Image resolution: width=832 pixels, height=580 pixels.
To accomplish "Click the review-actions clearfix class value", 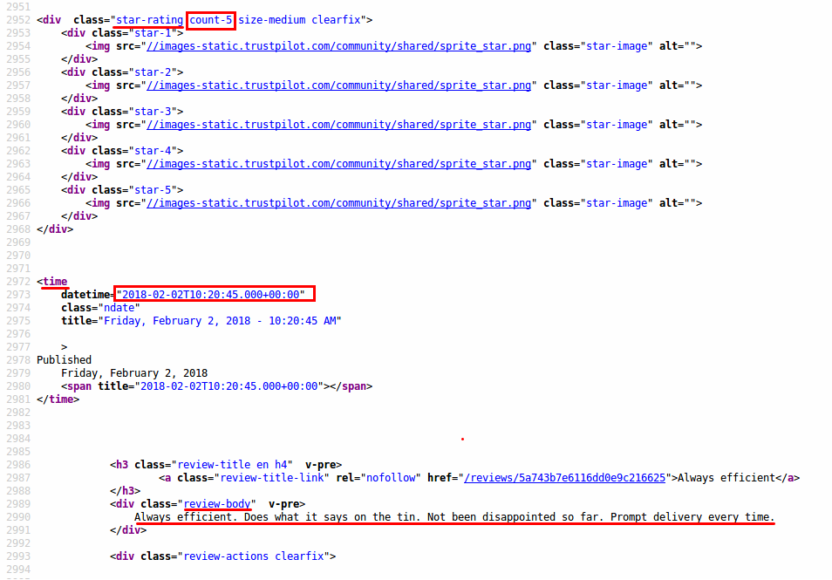I will click(x=254, y=556).
